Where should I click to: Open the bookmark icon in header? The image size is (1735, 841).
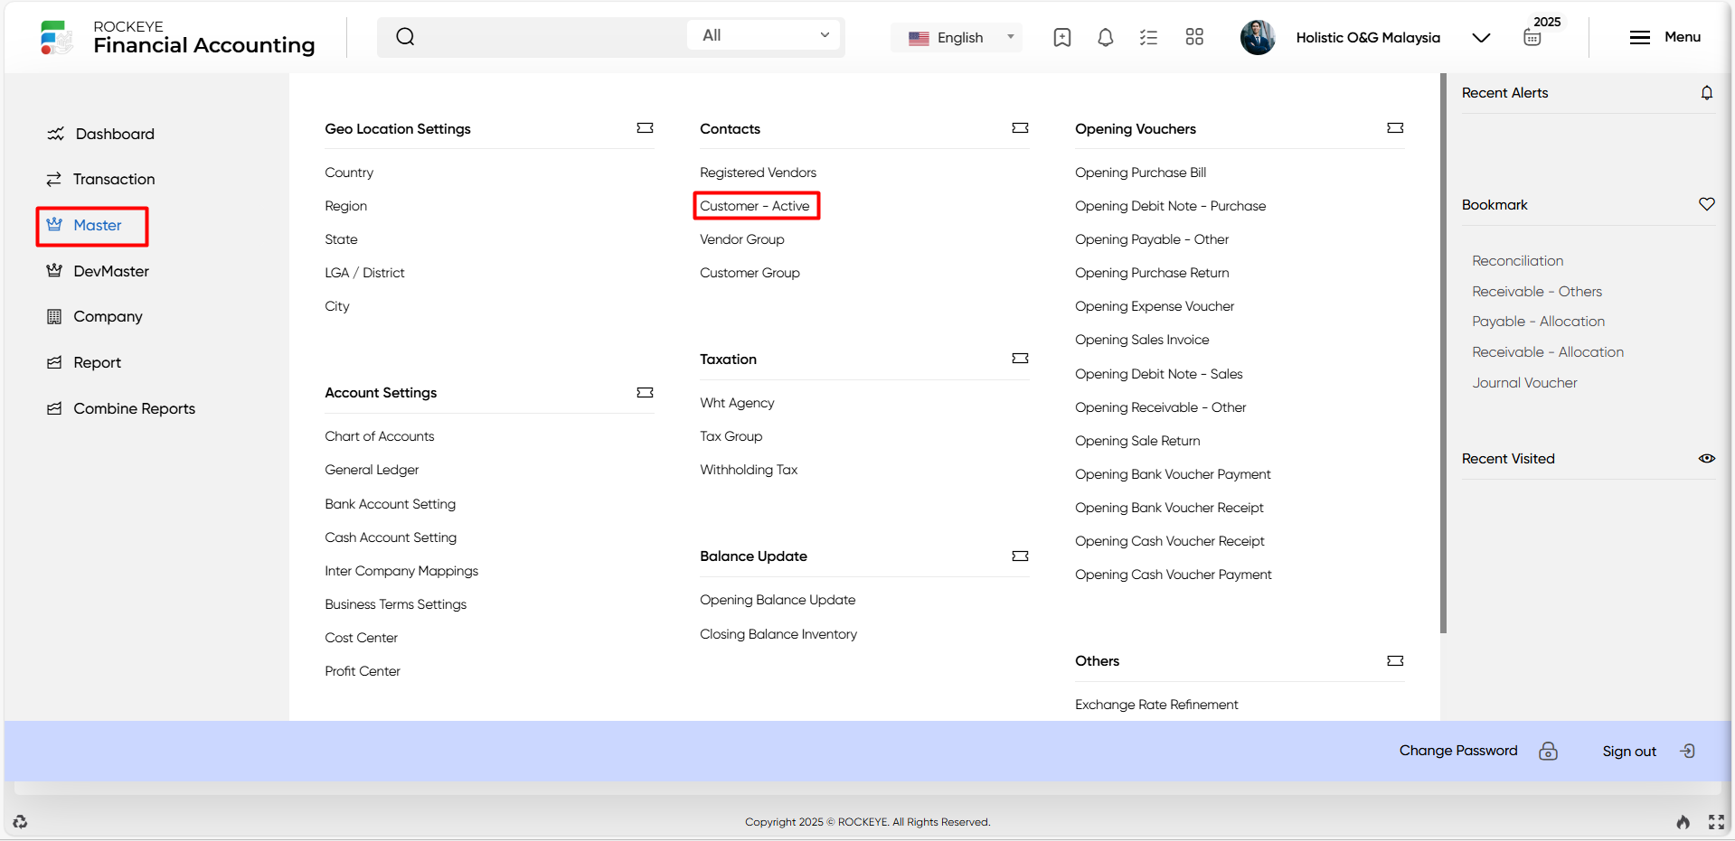click(x=1062, y=37)
